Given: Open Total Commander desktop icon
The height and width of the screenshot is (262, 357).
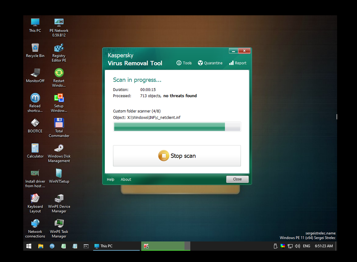Looking at the screenshot, I should (x=59, y=128).
